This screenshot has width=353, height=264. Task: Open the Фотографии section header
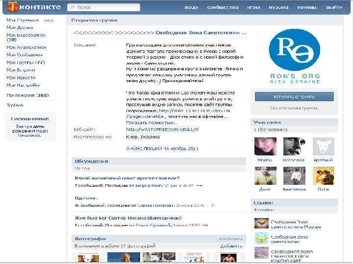pos(90,239)
